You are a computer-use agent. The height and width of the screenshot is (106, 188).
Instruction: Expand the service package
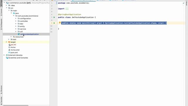point(16,29)
